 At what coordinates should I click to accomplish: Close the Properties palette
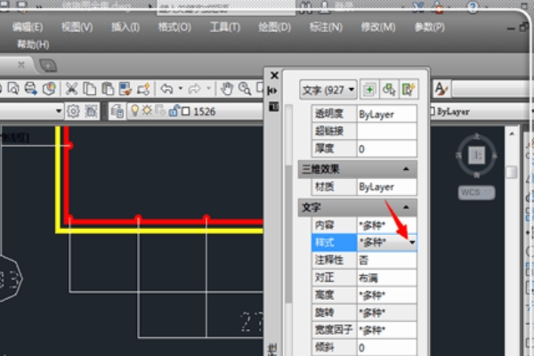pos(274,76)
